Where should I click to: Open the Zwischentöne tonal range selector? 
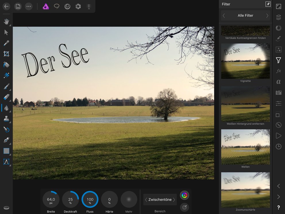coord(160,199)
